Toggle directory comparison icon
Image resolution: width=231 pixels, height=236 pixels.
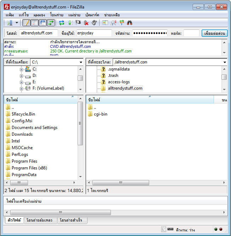(113, 23)
